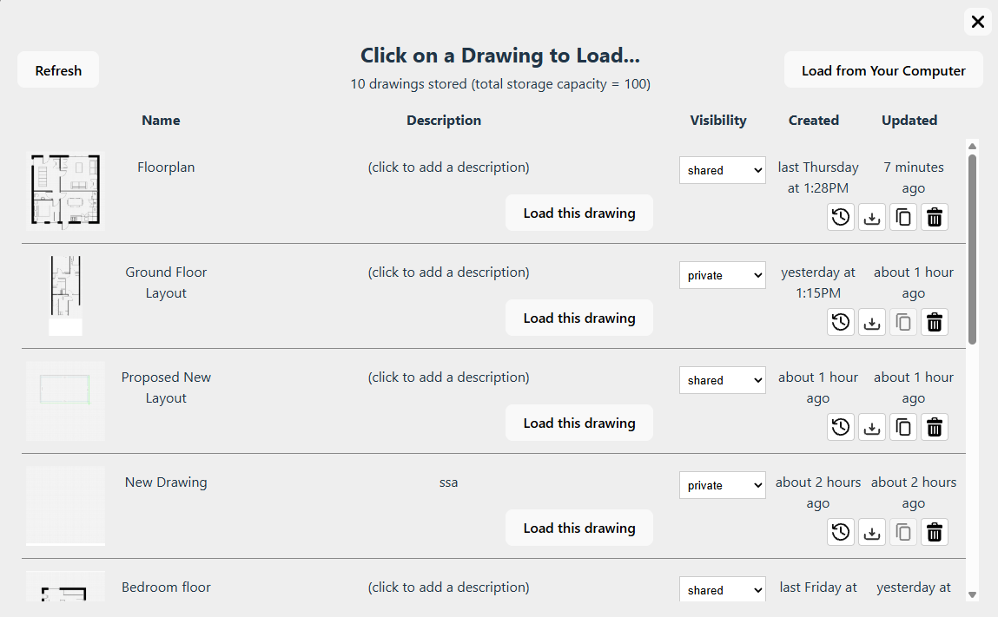The height and width of the screenshot is (617, 998).
Task: Load the Ground Floor Layout drawing
Action: tap(578, 318)
